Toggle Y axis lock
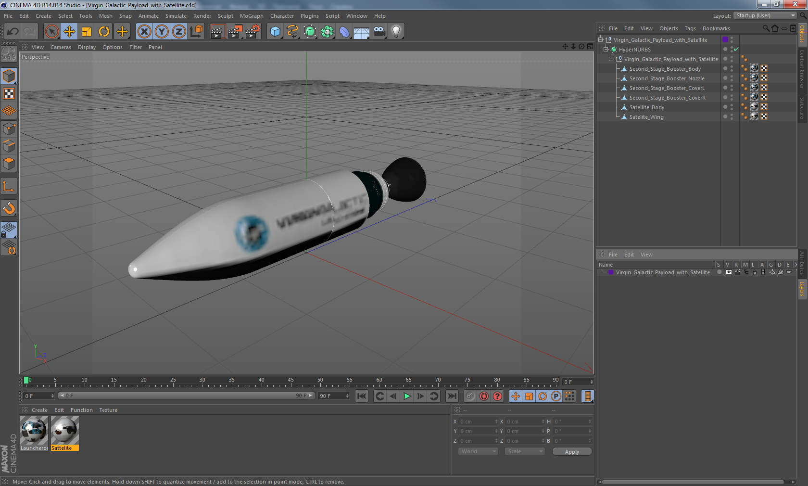The height and width of the screenshot is (486, 808). 162,32
